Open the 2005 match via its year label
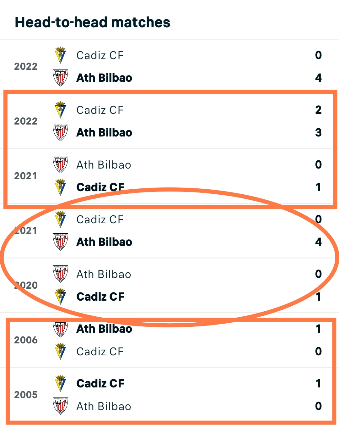This screenshot has height=428, width=339. (26, 395)
